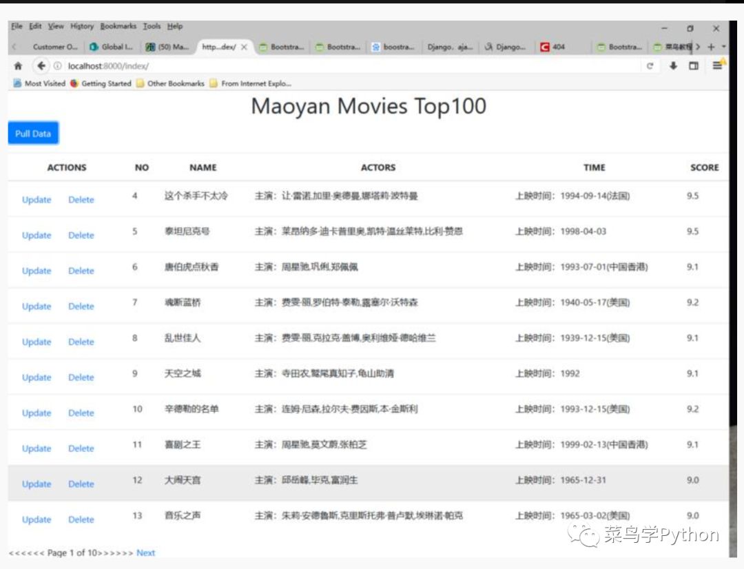Open the Edit menu
744x569 pixels.
click(35, 26)
